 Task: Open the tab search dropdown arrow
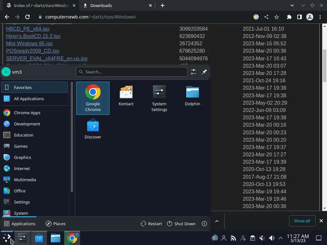pyautogui.click(x=292, y=5)
